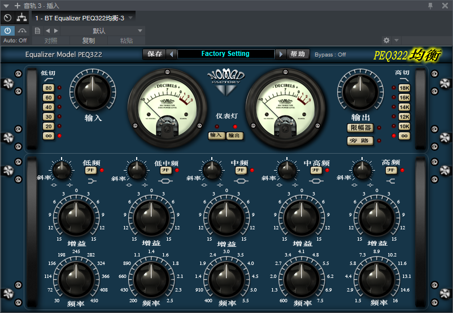Open the preset file page icon
Viewport: 453px width, 313px height.
tap(37, 31)
